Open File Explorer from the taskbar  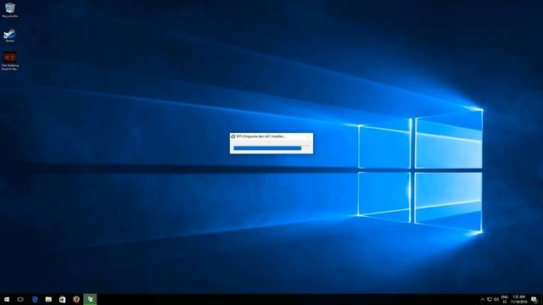(48, 299)
